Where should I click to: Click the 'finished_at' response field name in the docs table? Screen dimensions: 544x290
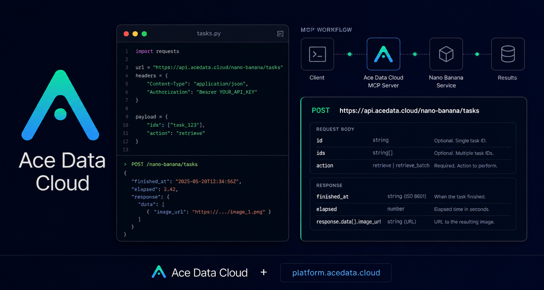(332, 197)
